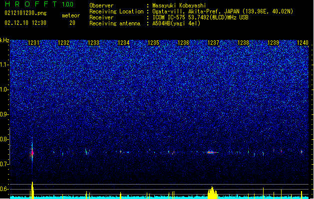
Task: Select observer name Masayuki Kobayashi
Action: tap(179, 5)
